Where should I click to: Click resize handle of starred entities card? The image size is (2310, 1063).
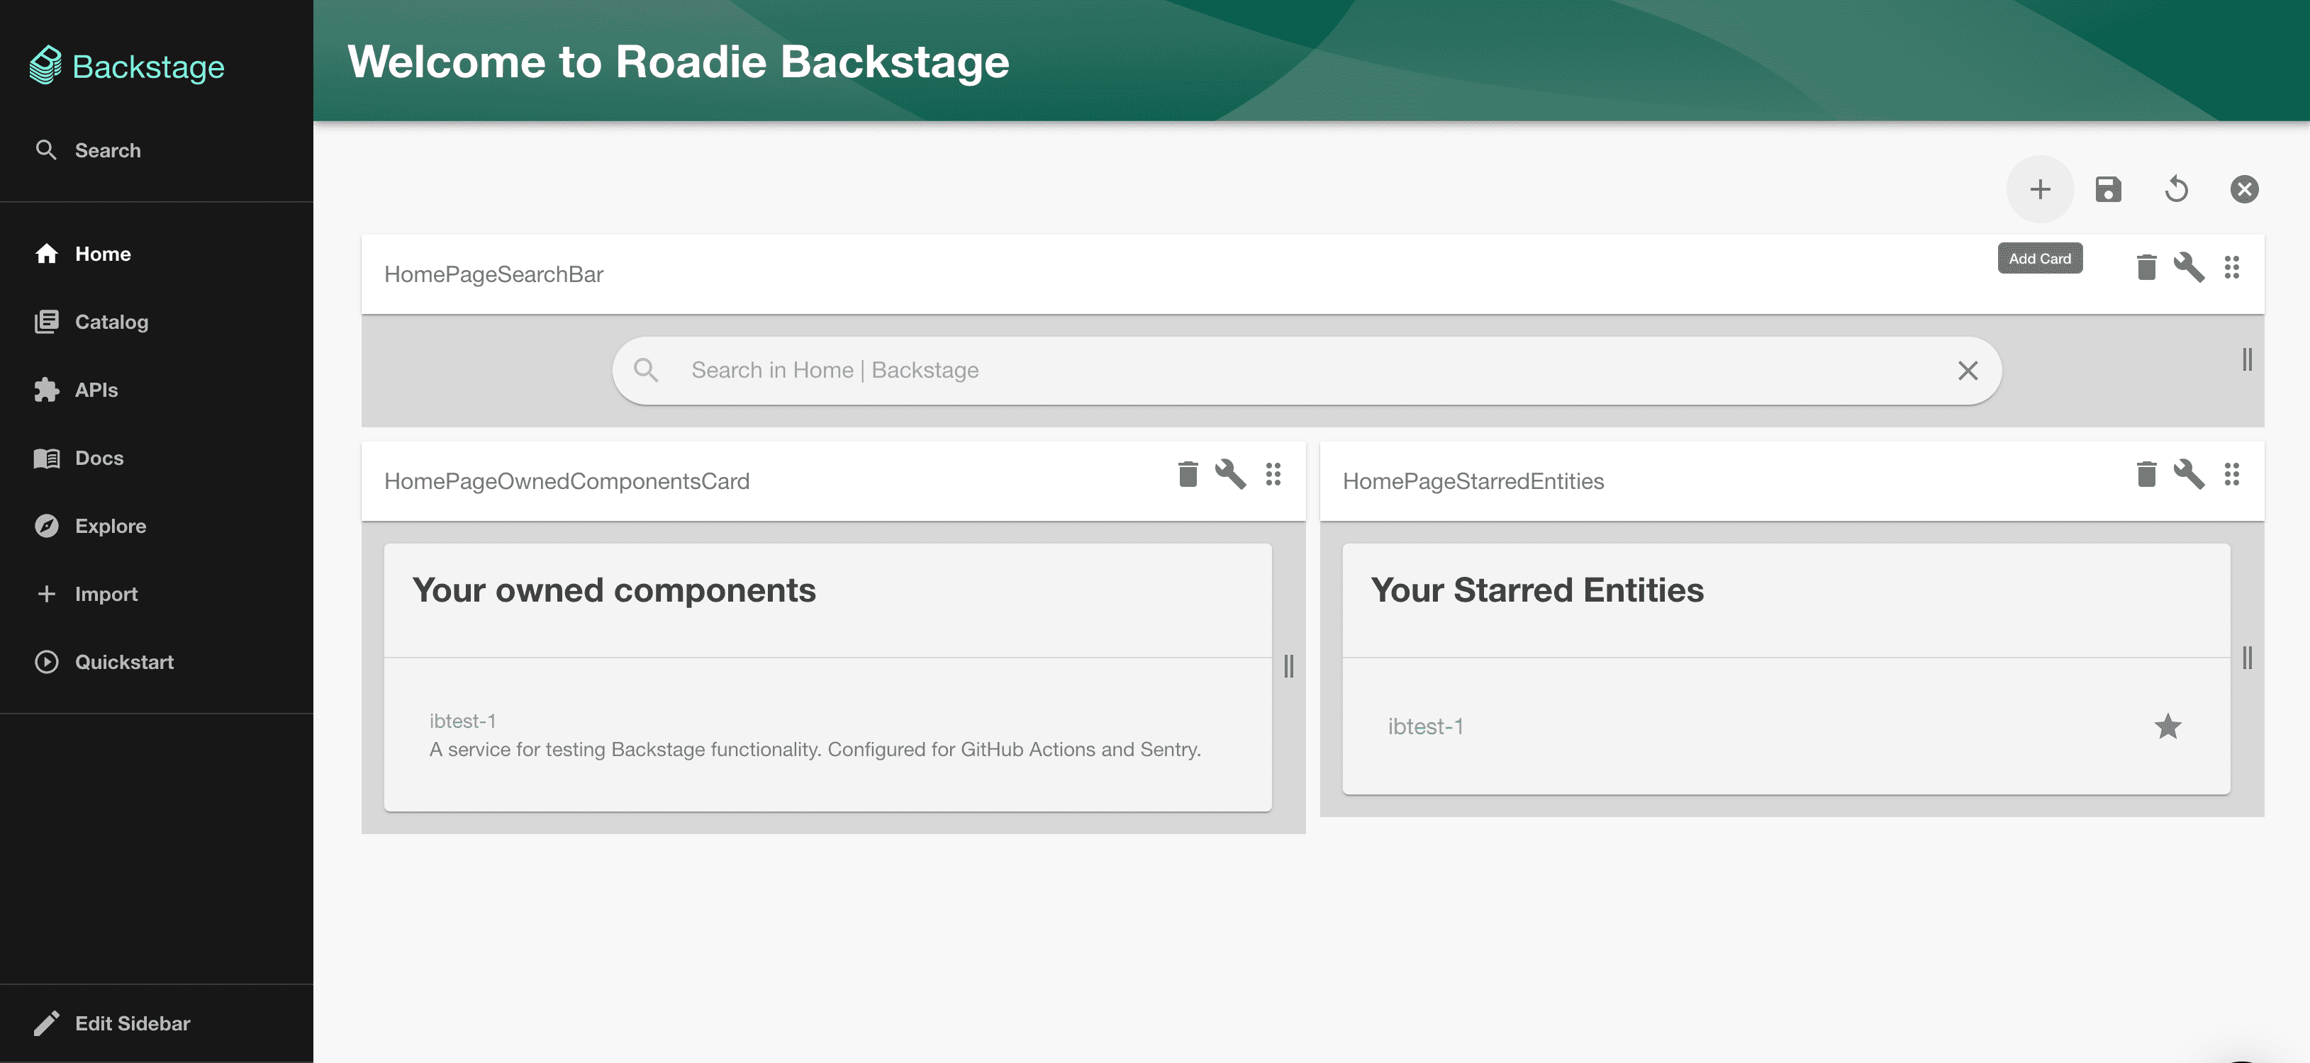pyautogui.click(x=2246, y=658)
